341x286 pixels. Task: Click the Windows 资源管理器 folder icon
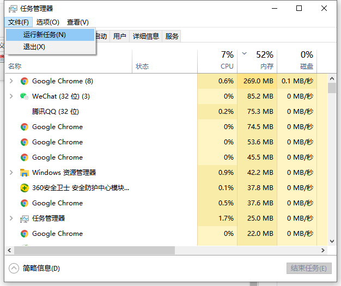(x=24, y=173)
